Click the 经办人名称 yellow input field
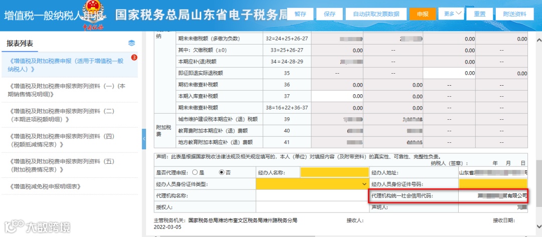The width and height of the screenshot is (542, 237). click(x=335, y=172)
